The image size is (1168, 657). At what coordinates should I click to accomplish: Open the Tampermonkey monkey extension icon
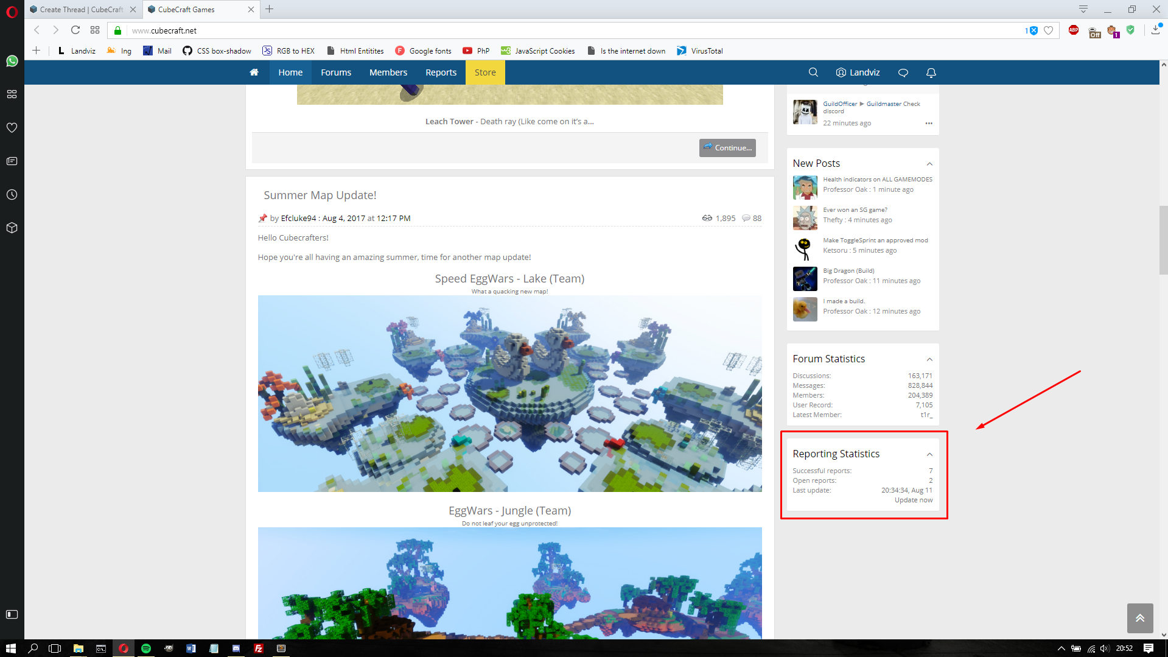click(1113, 31)
